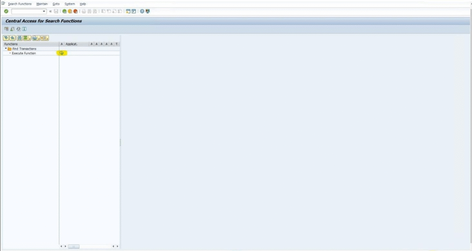Click inside the transaction command input field
This screenshot has height=251, width=472.
click(27, 11)
